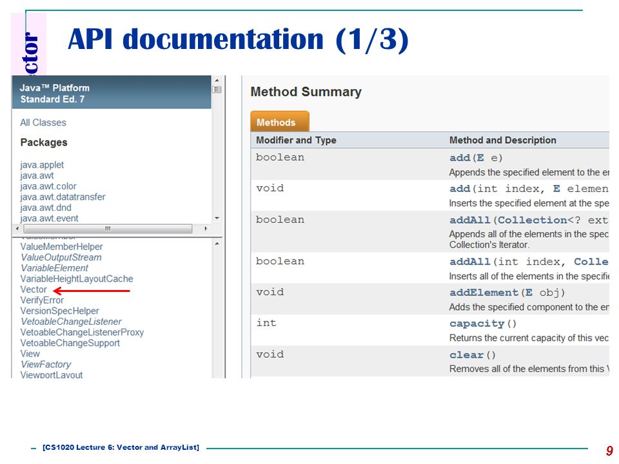Image resolution: width=619 pixels, height=464 pixels.
Task: Click the horizontal scrollbar thumb
Action: pyautogui.click(x=108, y=228)
